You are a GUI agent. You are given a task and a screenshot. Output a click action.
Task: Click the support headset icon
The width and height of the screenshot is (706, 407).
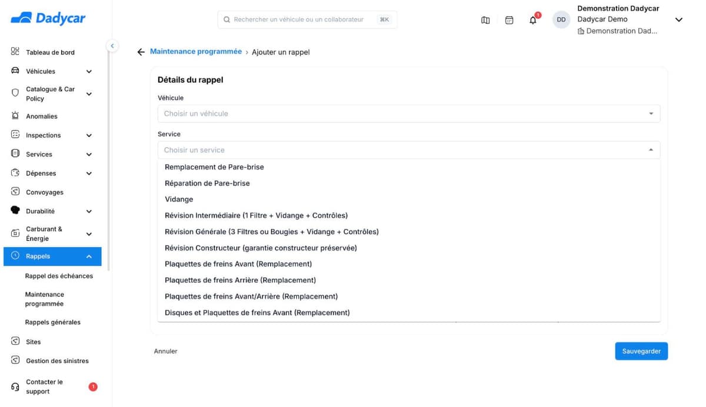(x=15, y=387)
